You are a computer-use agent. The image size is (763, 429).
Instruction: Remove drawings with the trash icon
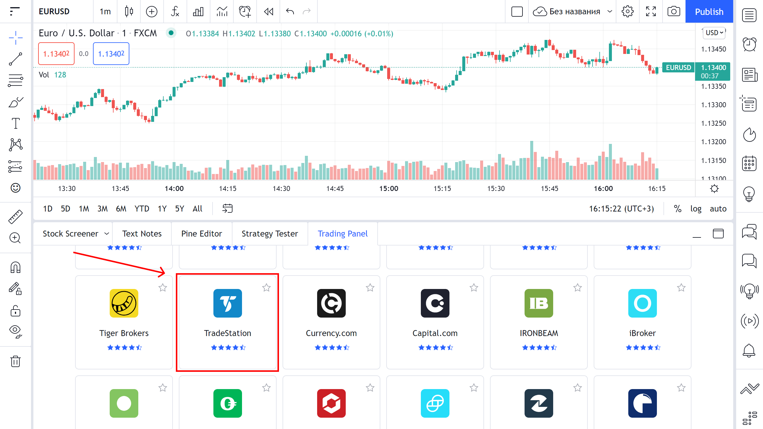pyautogui.click(x=15, y=361)
